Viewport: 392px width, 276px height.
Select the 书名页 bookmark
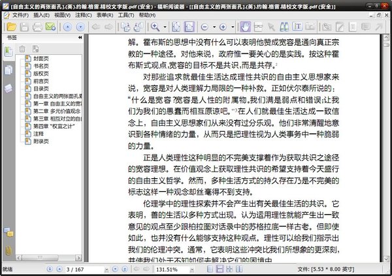[41, 66]
